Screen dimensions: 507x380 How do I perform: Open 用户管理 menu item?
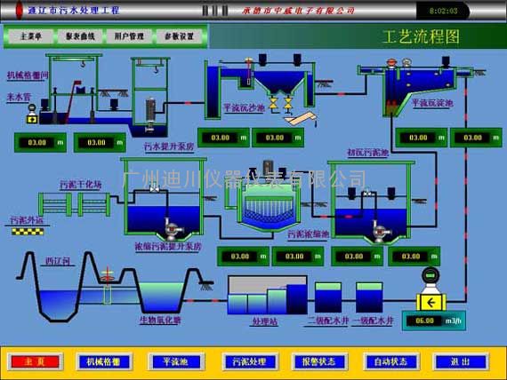129,36
